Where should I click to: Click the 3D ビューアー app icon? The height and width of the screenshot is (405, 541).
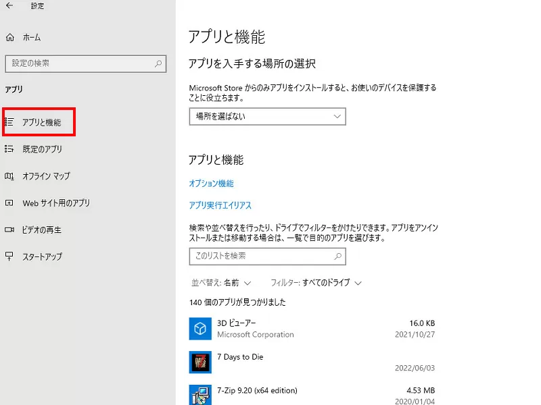pos(200,329)
